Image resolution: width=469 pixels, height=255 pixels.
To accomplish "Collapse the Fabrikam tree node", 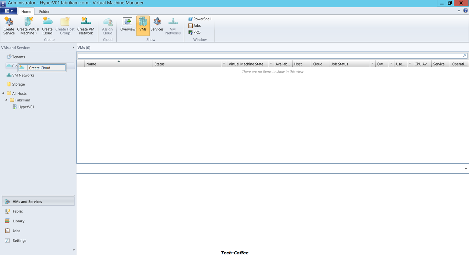I will pyautogui.click(x=6, y=100).
